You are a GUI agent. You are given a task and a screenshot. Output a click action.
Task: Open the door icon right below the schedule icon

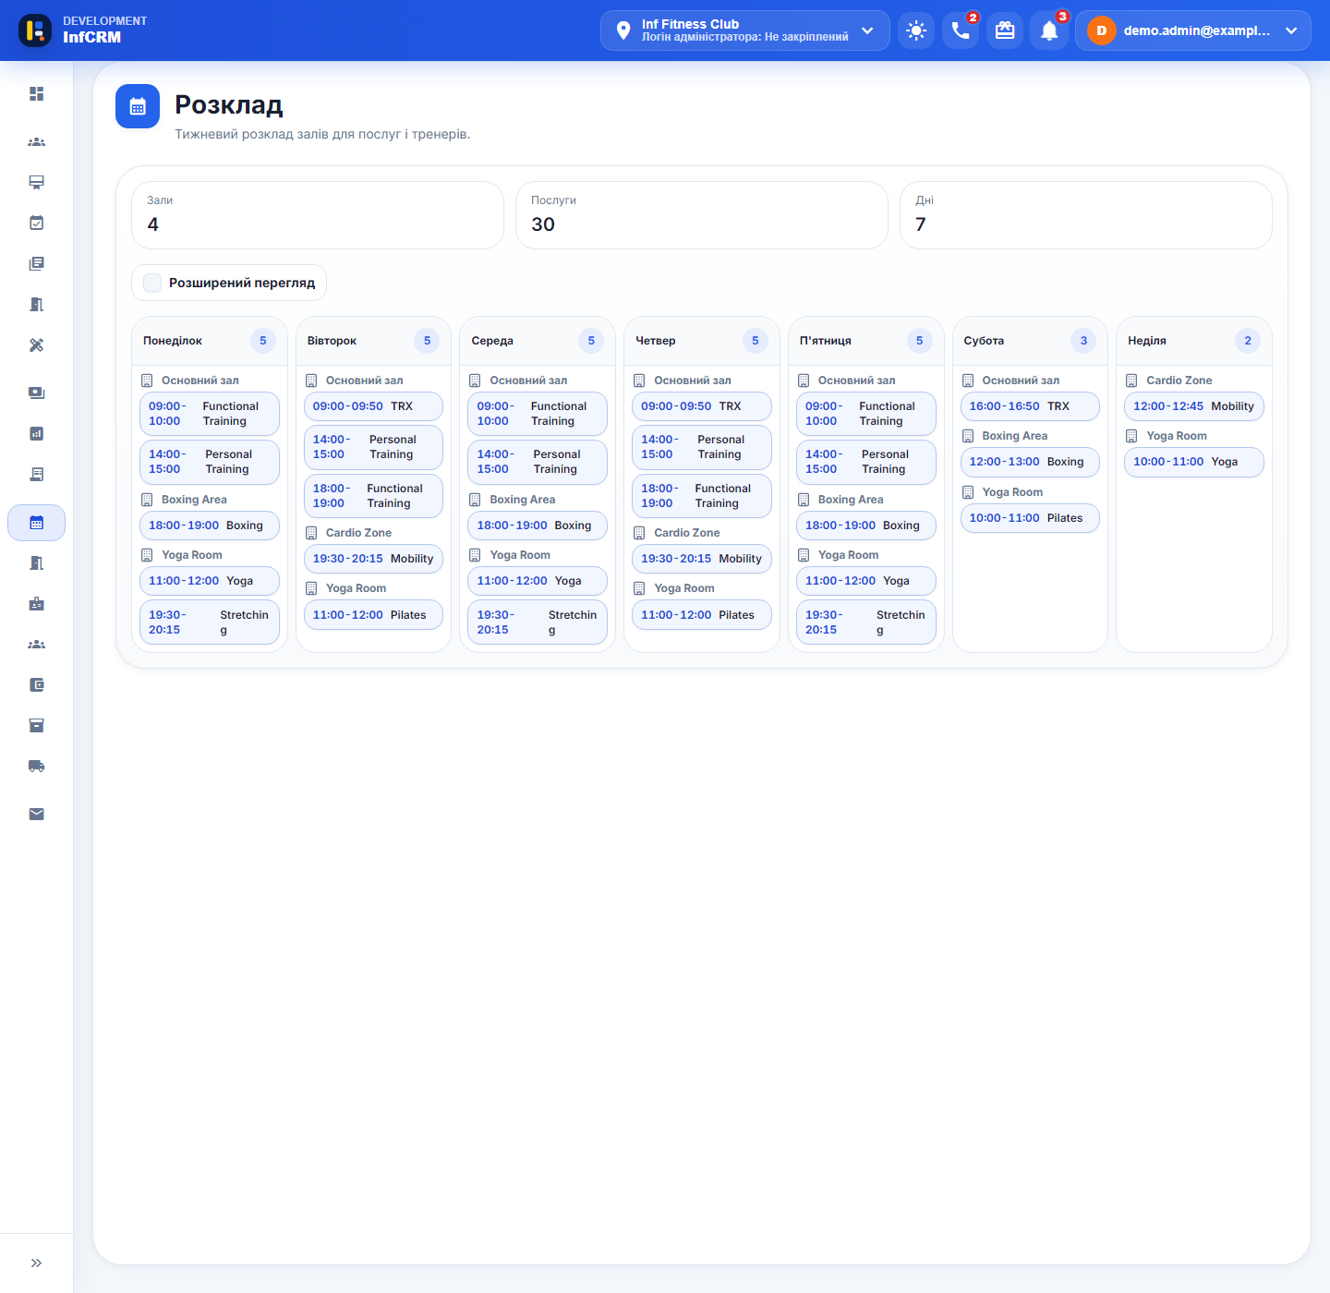click(36, 562)
